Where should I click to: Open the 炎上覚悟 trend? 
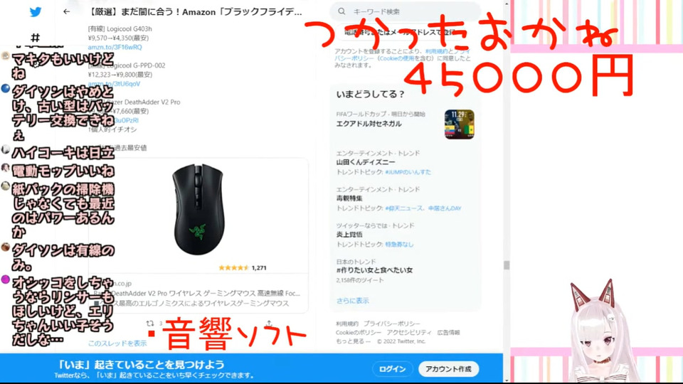pos(349,234)
